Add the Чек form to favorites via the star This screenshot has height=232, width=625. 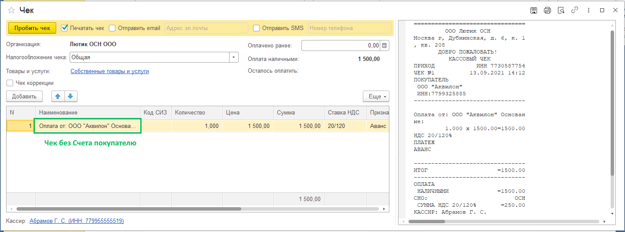[x=11, y=10]
